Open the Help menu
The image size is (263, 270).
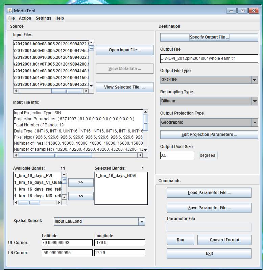coord(59,18)
